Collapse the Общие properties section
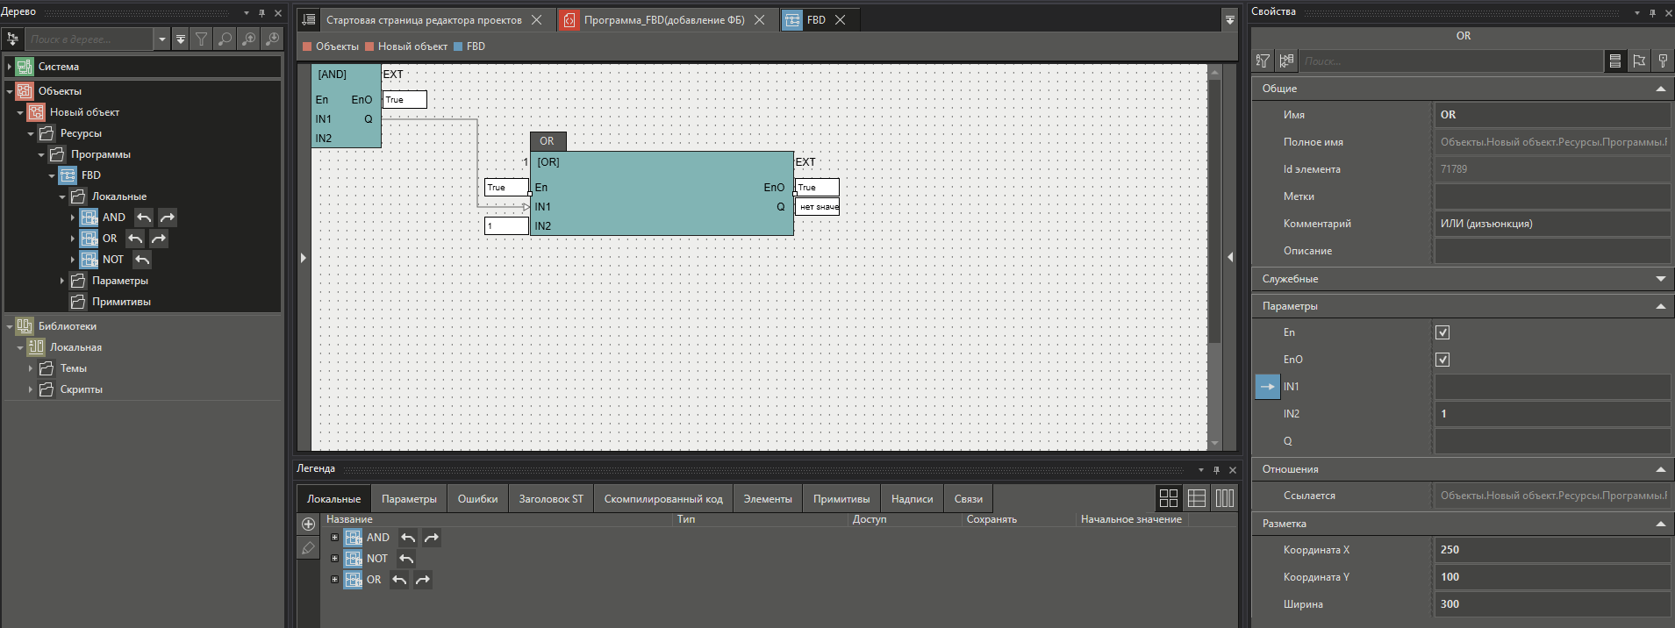 pos(1660,89)
